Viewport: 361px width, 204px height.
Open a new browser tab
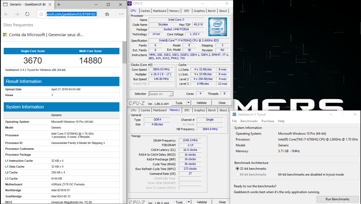point(59,5)
